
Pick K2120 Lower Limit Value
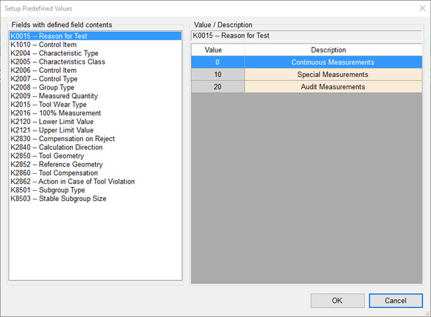coord(52,122)
